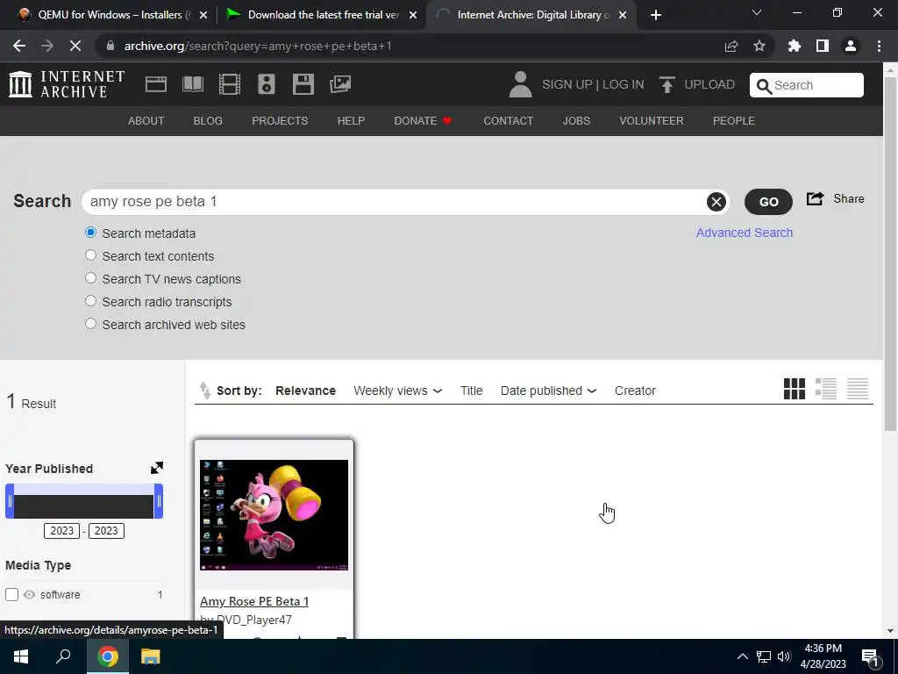Screen dimensions: 898x674
Task: Open a new Chrome tab
Action: coord(656,15)
